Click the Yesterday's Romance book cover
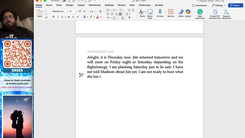 click(18, 117)
